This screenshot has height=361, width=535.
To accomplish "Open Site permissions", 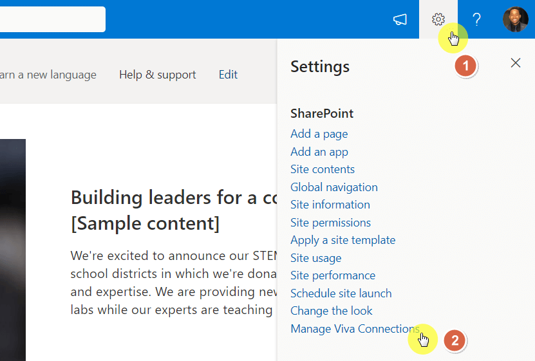I will coord(330,223).
